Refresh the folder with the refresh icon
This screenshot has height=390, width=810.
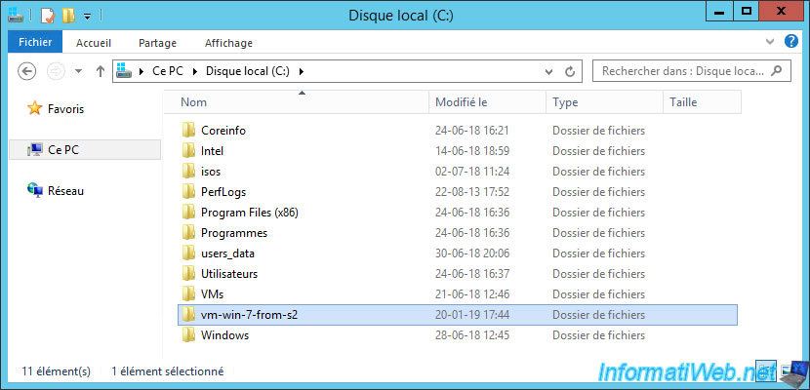pos(570,71)
